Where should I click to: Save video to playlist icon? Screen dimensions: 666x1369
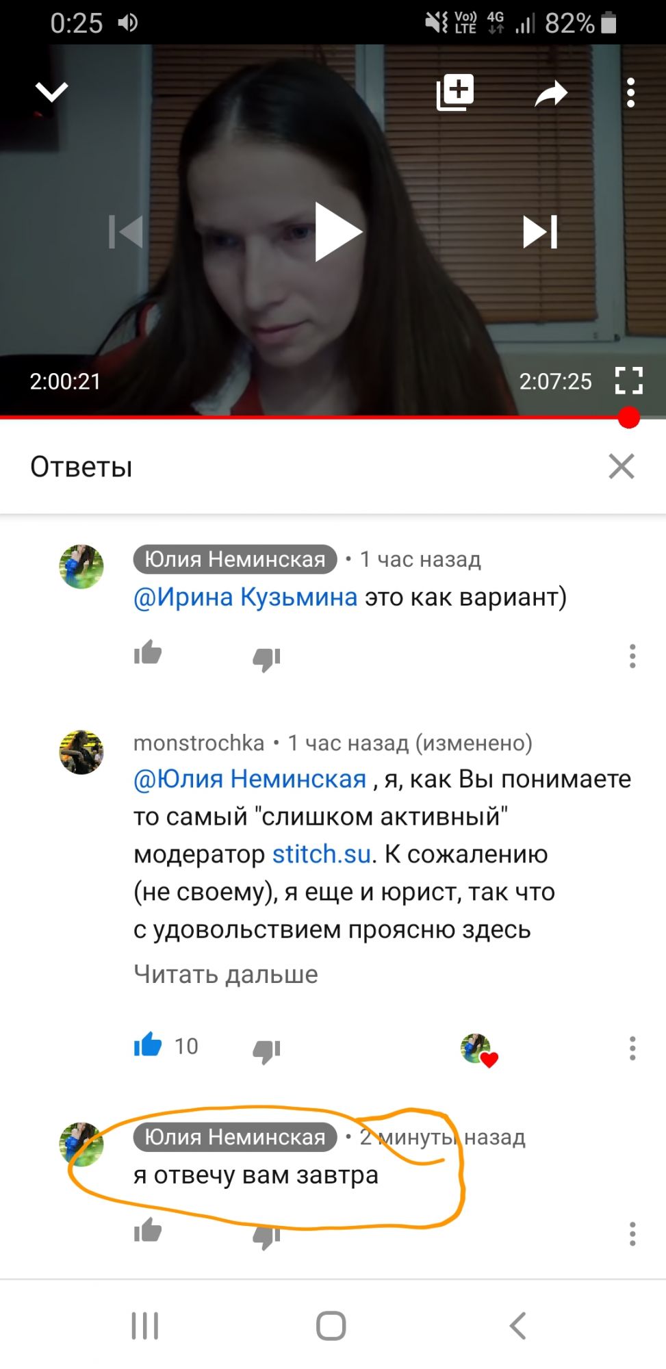pos(455,92)
